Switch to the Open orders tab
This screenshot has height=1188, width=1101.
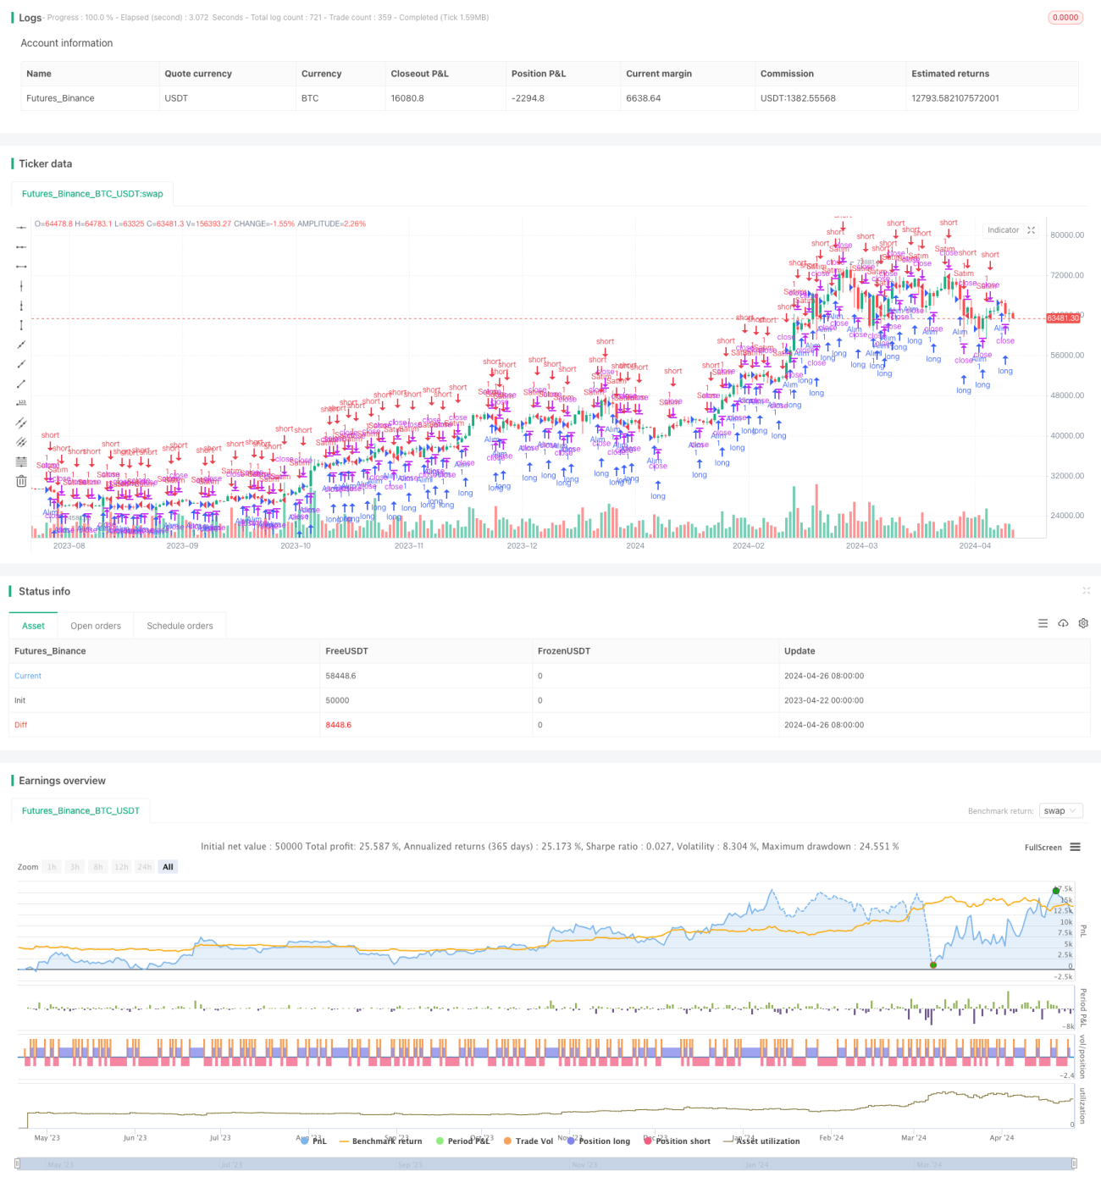pyautogui.click(x=96, y=626)
